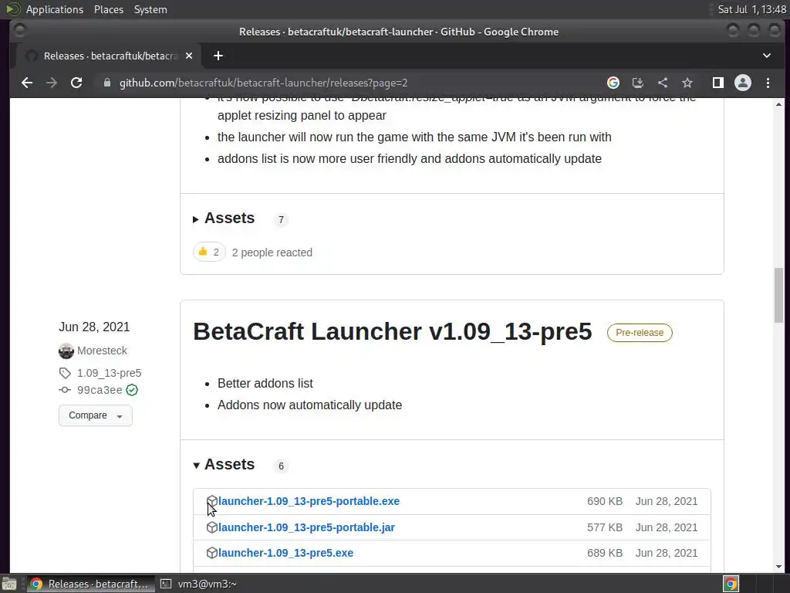Open the System menu

pyautogui.click(x=150, y=9)
